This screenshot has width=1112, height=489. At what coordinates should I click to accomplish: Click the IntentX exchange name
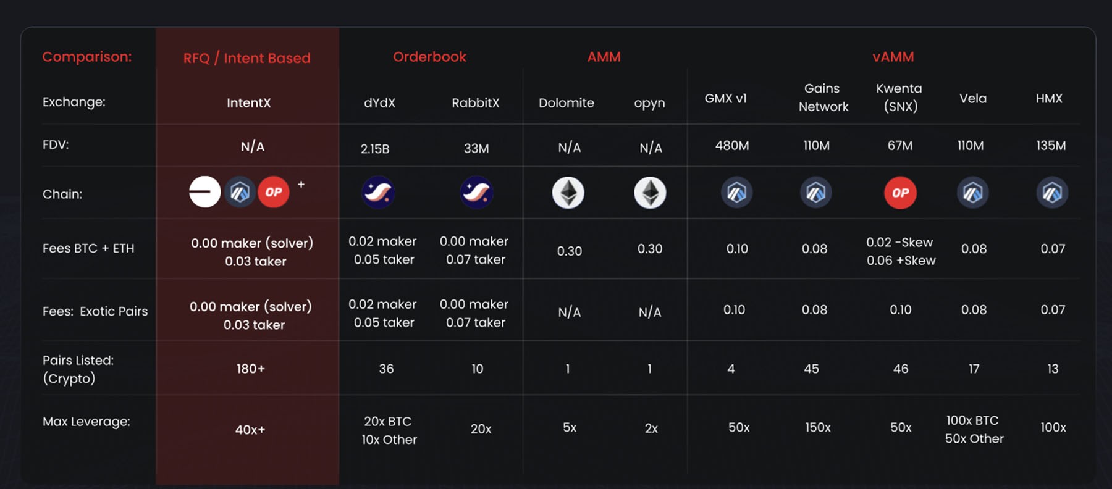pyautogui.click(x=248, y=102)
